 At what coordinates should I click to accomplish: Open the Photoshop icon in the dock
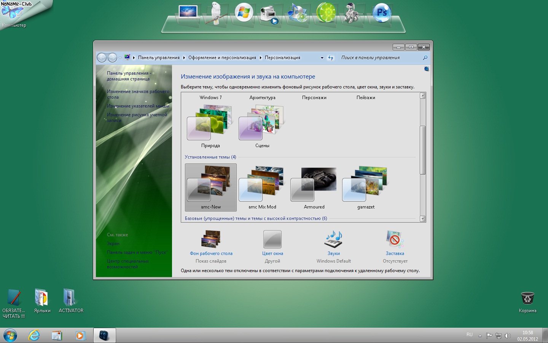click(382, 13)
